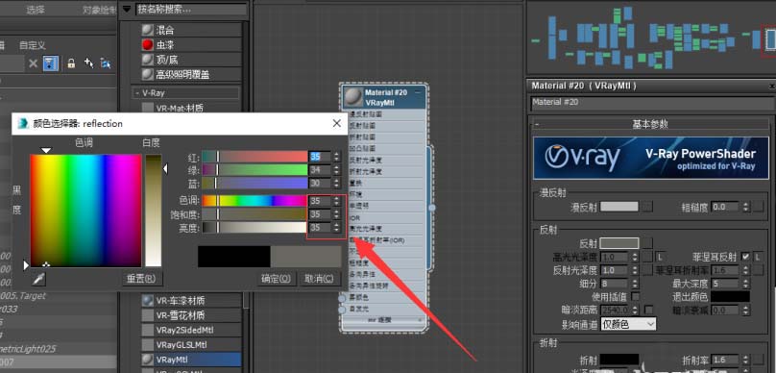
Task: Click the map button next to 反射光泽度 spinner
Action: (647, 270)
